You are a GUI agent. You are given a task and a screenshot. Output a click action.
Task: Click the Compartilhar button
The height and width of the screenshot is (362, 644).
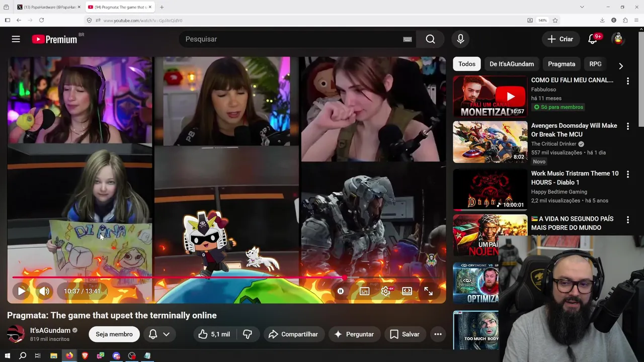click(293, 334)
